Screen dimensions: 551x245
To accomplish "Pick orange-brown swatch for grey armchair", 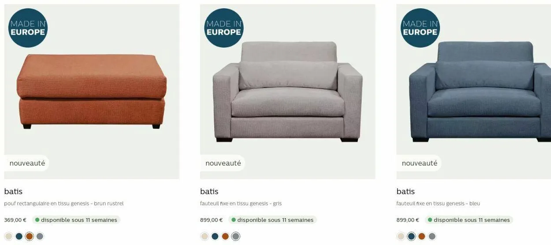I will coord(225,236).
